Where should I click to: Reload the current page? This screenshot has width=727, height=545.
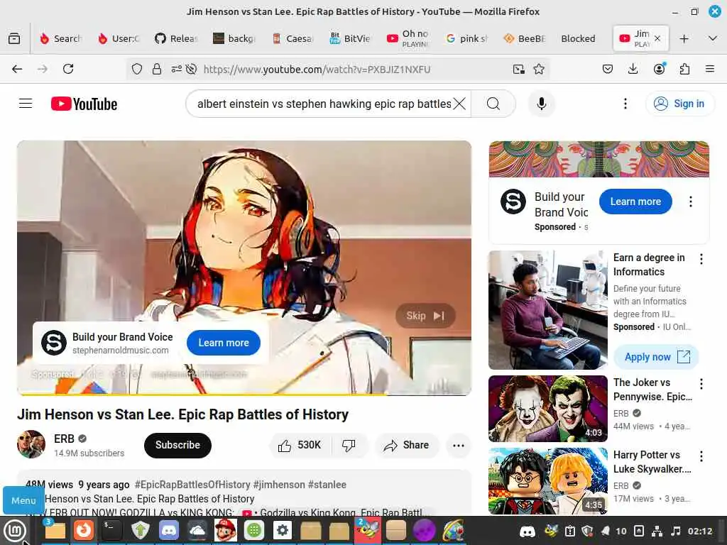click(68, 69)
